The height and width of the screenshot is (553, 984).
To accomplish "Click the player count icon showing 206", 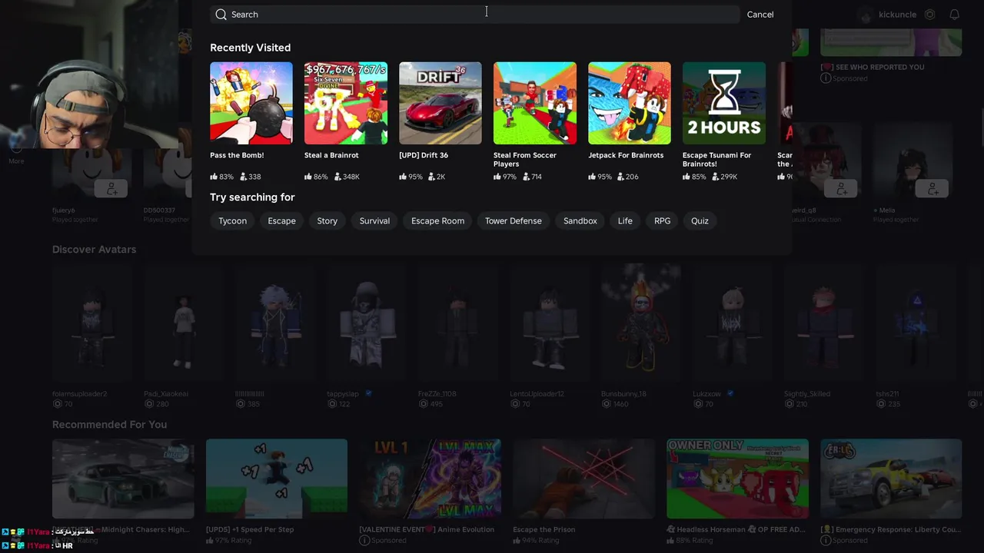I will click(x=622, y=177).
